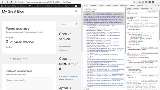Open comments bubble in the admin bar

click(30, 6)
